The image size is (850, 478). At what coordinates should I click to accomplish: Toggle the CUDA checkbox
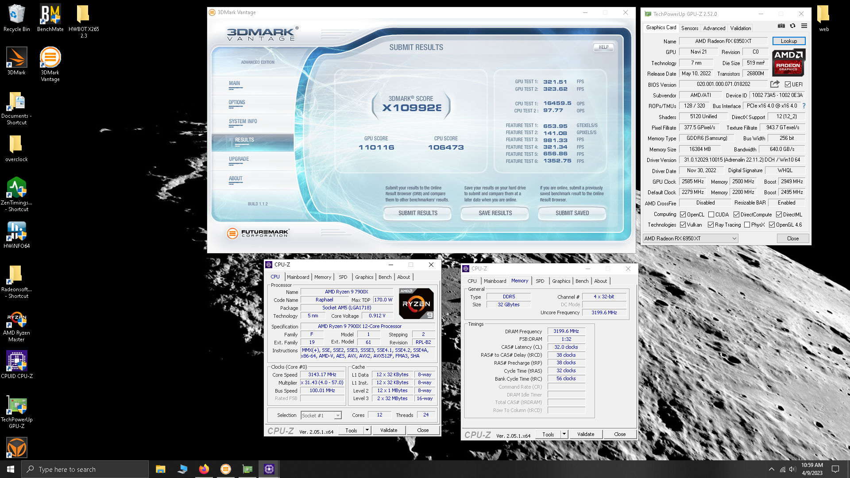pyautogui.click(x=711, y=215)
